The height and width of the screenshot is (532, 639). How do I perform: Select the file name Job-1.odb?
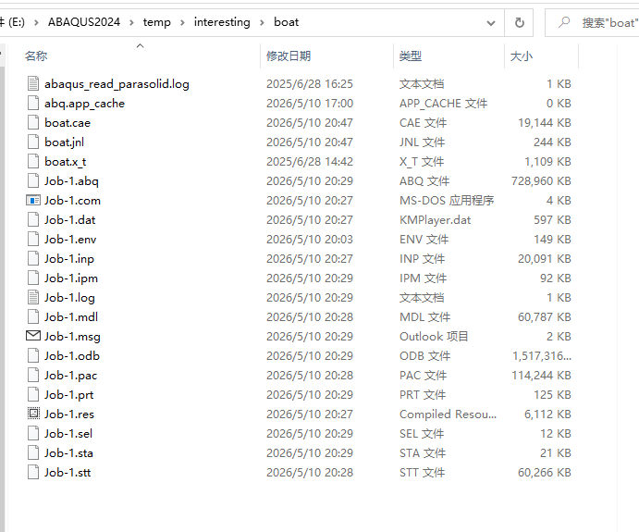[x=72, y=356]
